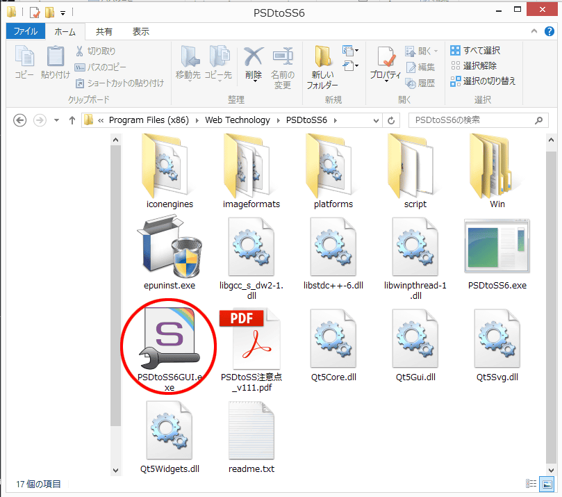Select Qt5Svg.dll file
Image resolution: width=562 pixels, height=497 pixels.
tap(497, 345)
